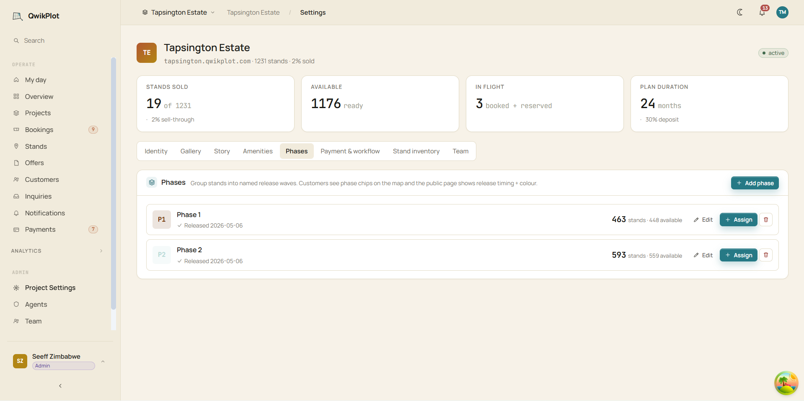Open notifications bell with 13 badge
Image resolution: width=804 pixels, height=401 pixels.
point(763,12)
